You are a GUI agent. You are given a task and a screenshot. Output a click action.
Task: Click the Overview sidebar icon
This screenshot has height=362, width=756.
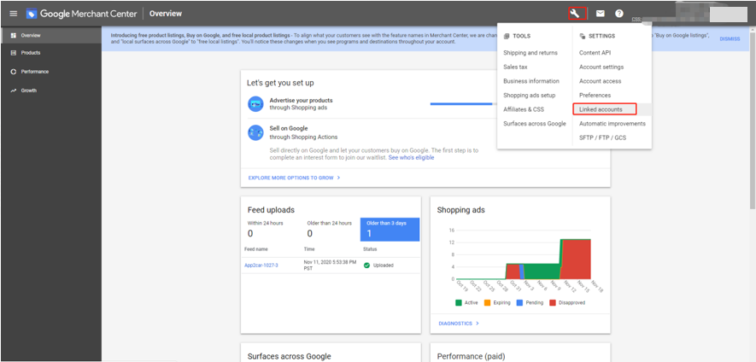click(14, 35)
